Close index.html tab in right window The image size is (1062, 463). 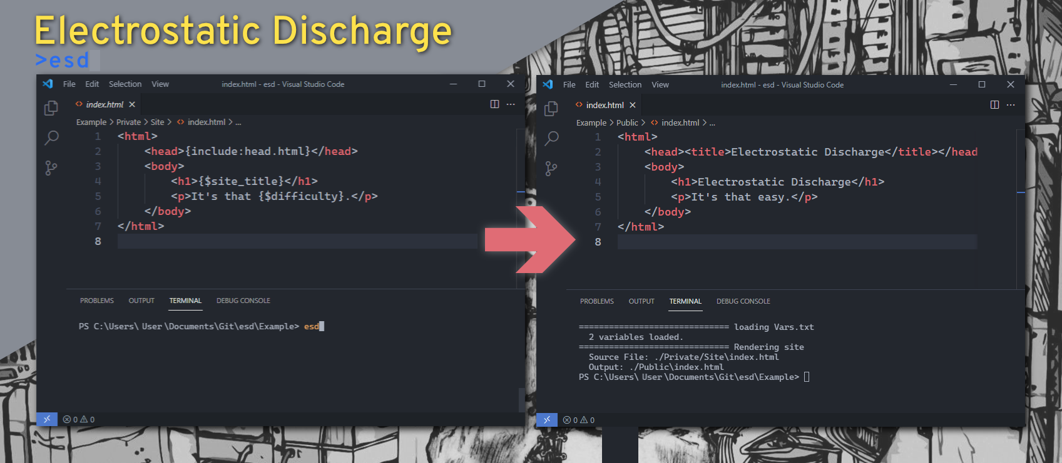pyautogui.click(x=633, y=105)
